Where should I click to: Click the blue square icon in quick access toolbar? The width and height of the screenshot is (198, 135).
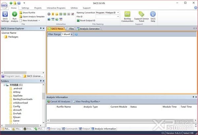coord(19,3)
